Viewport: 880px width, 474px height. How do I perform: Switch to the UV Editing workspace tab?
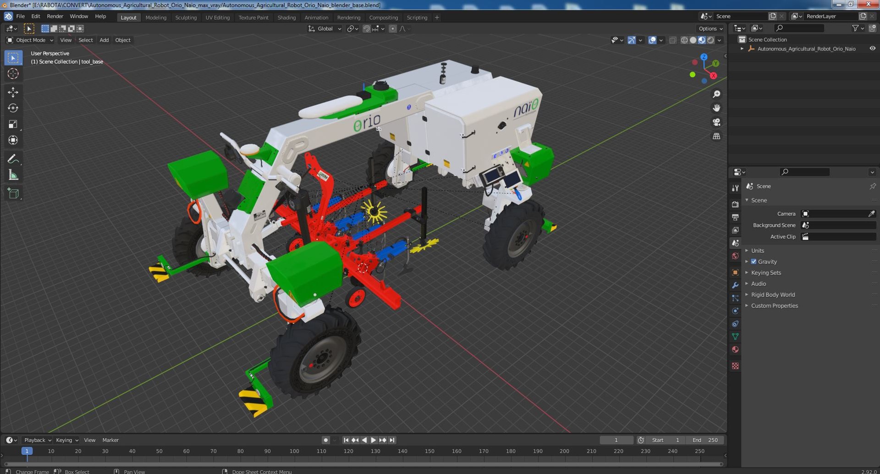click(218, 17)
